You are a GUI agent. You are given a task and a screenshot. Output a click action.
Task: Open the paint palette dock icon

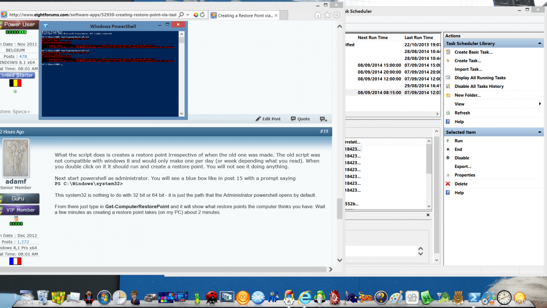(x=396, y=297)
